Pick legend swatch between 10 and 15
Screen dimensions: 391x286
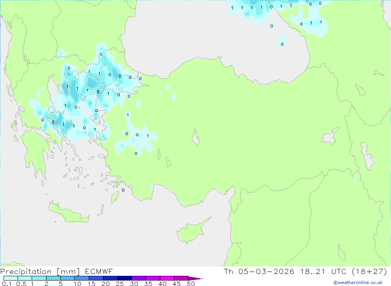tap(82, 278)
